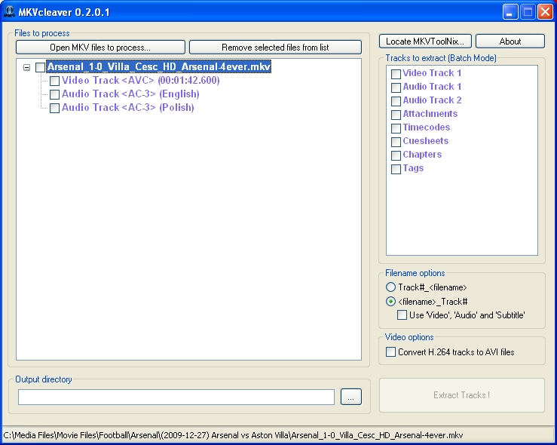Viewport: 557px width, 445px height.
Task: Select Track#_<filename> naming option
Action: 390,287
